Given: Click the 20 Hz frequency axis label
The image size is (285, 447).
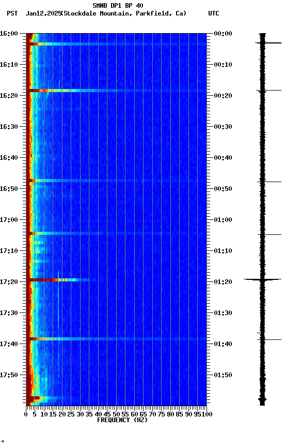Looking at the screenshot, I should click(x=62, y=414).
